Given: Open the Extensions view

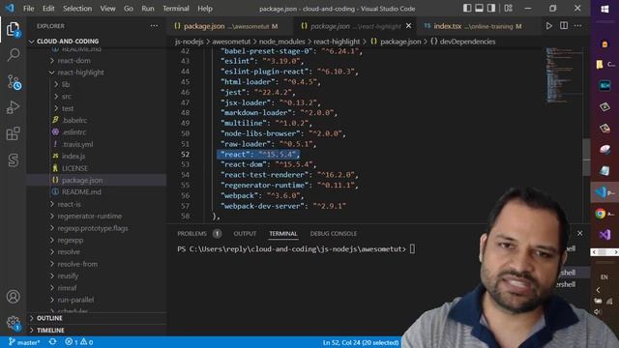Looking at the screenshot, I should tap(13, 133).
